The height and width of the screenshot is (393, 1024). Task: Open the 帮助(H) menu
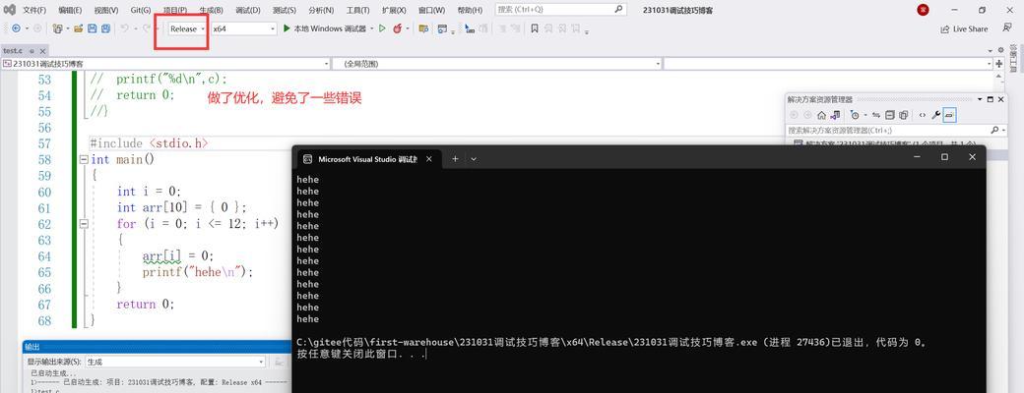point(470,11)
